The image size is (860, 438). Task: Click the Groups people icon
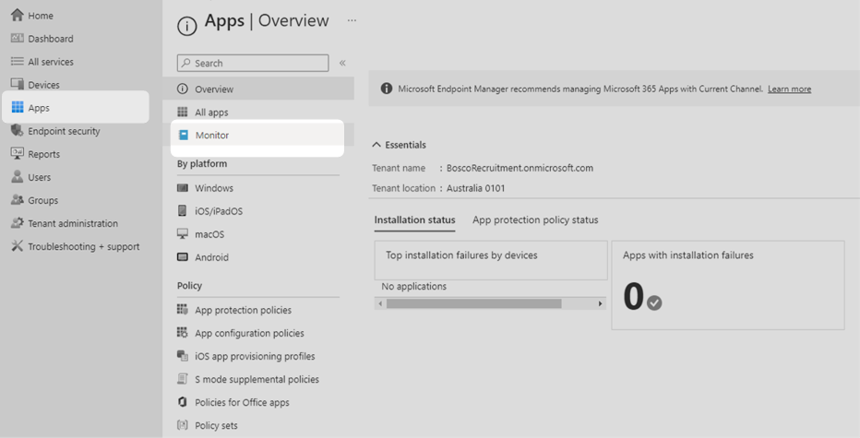pyautogui.click(x=18, y=199)
